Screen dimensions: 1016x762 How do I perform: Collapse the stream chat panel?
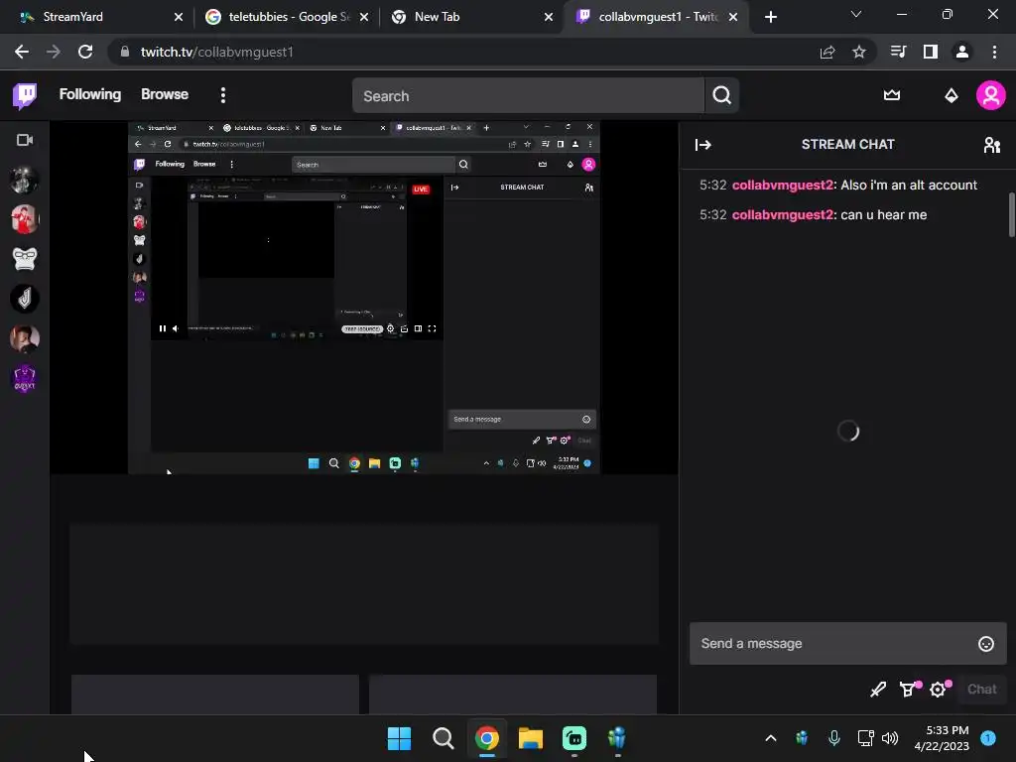point(703,145)
